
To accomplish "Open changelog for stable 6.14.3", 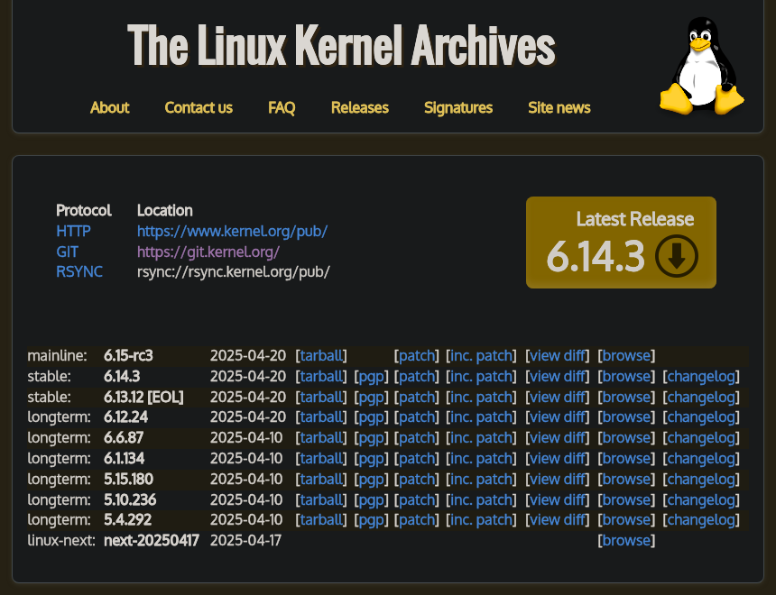I will point(701,377).
